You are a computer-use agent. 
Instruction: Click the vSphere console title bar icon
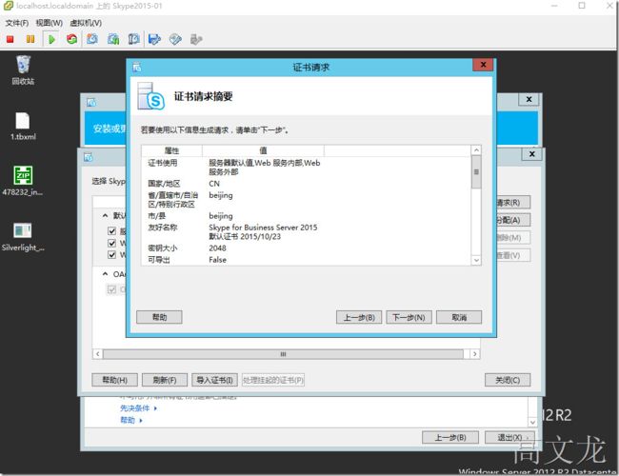(9, 6)
